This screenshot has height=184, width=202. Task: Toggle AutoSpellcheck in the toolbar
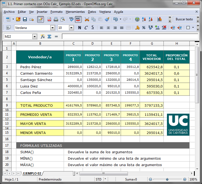point(78,19)
